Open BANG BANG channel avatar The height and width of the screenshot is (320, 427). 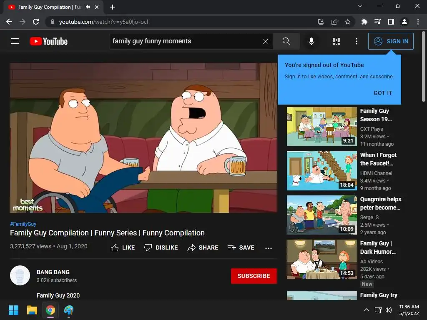pyautogui.click(x=20, y=275)
